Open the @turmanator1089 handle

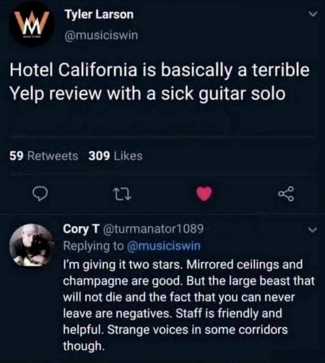pyautogui.click(x=153, y=229)
